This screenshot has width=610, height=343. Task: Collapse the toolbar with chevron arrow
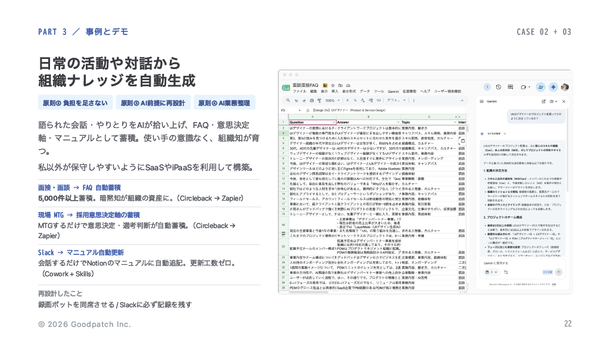462,100
